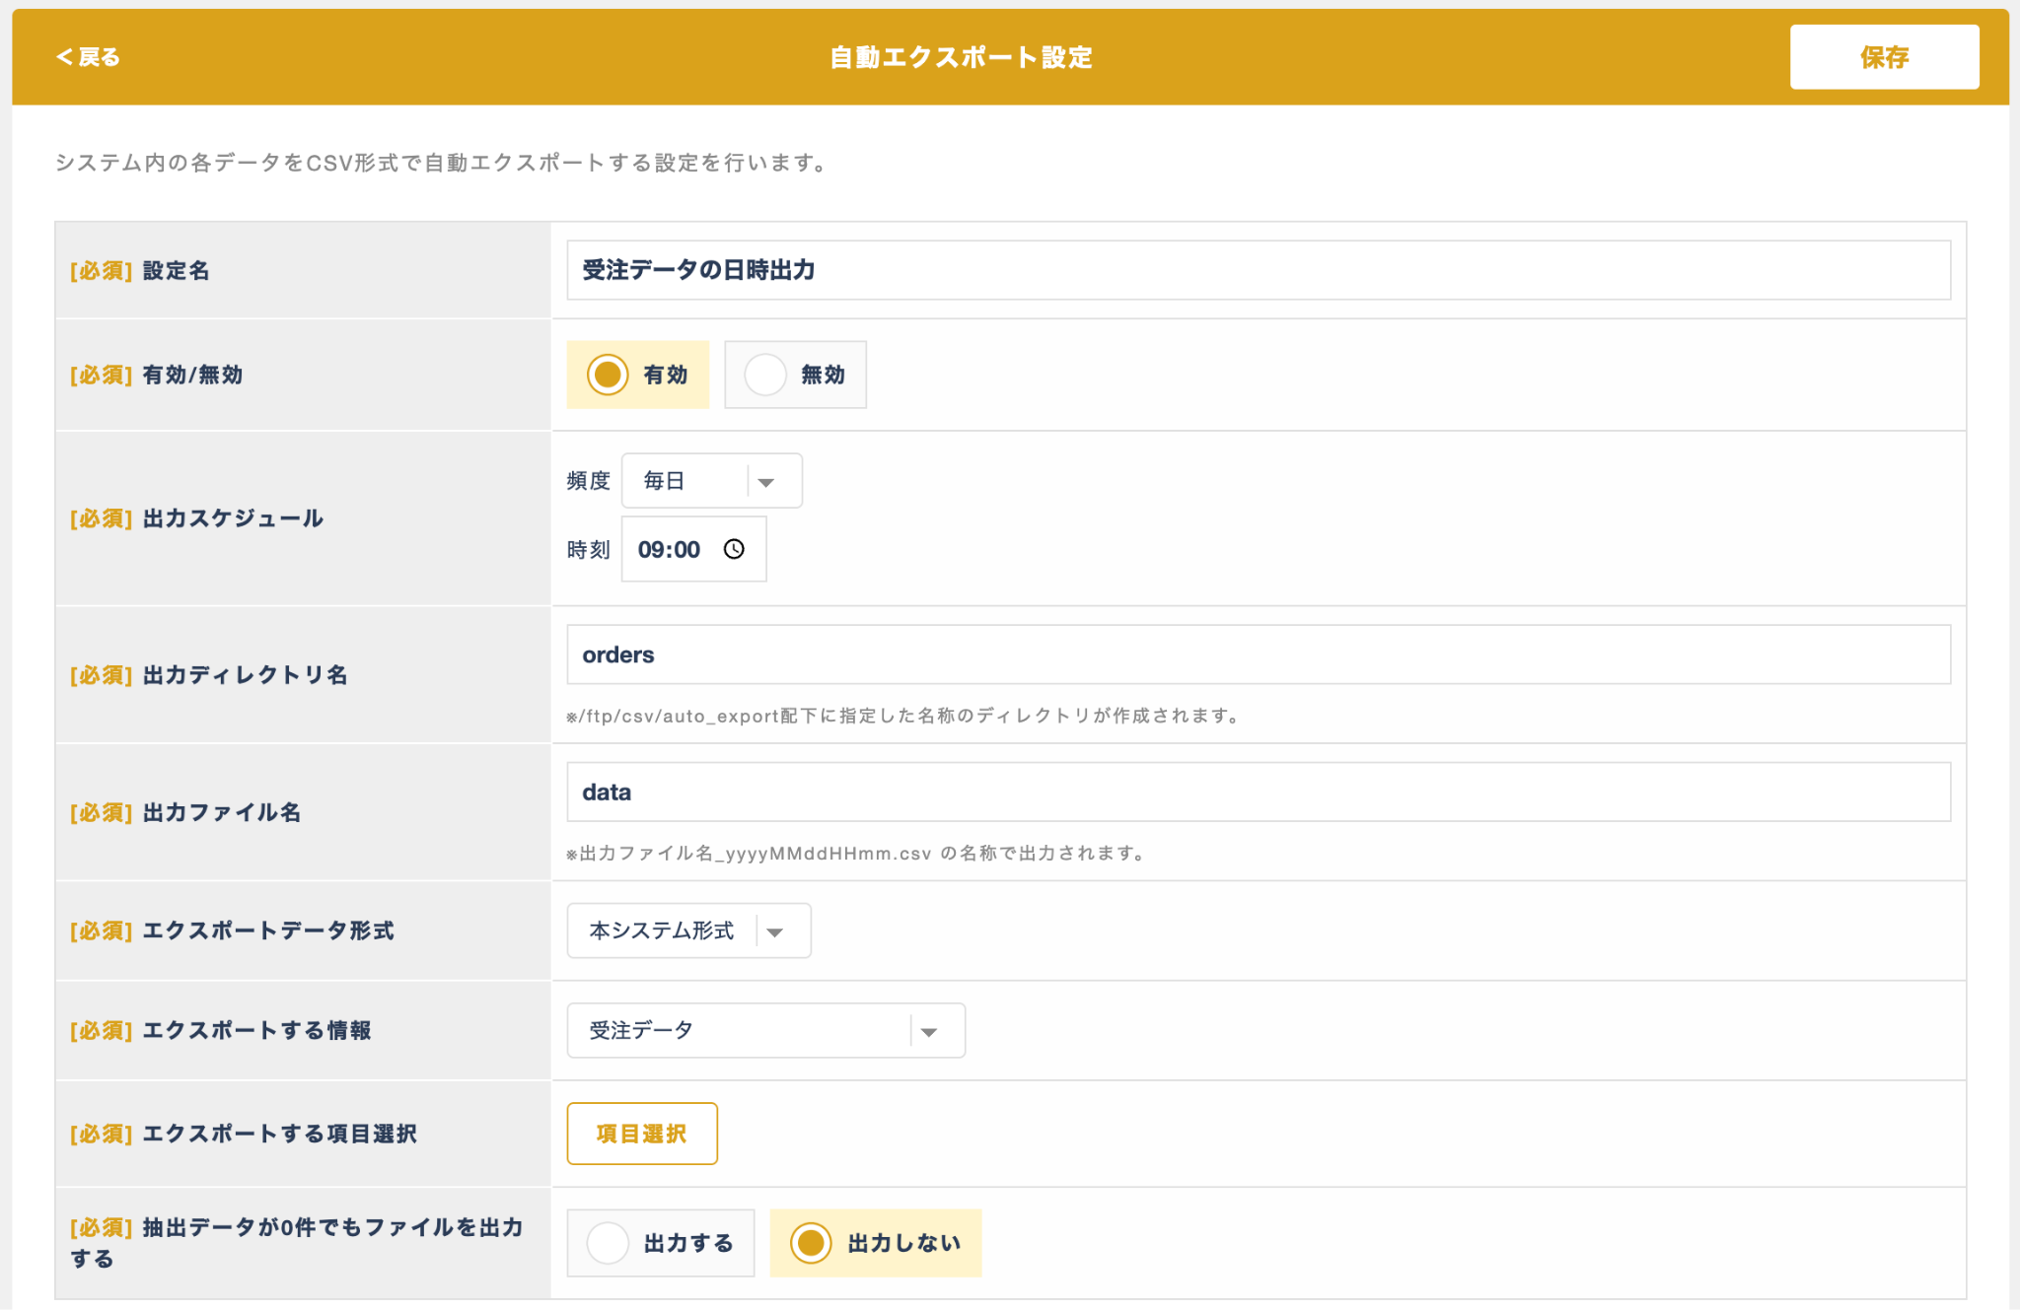Image resolution: width=2020 pixels, height=1310 pixels.
Task: Open the 頻度 dropdown showing 毎日
Action: [x=711, y=481]
